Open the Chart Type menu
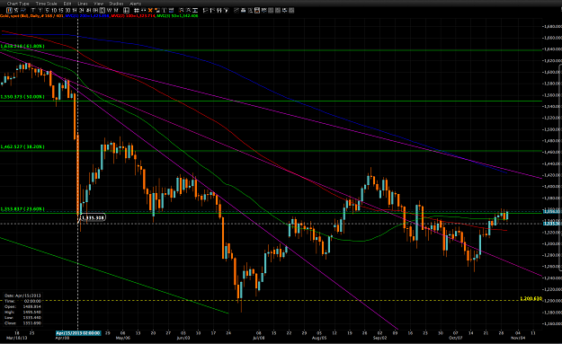This screenshot has height=344, width=562. (18, 4)
